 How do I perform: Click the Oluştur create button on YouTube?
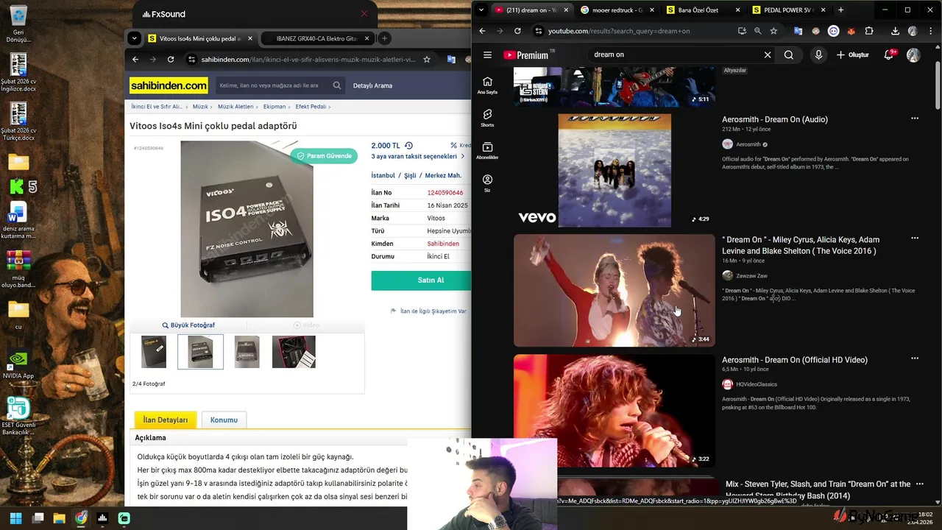[854, 55]
